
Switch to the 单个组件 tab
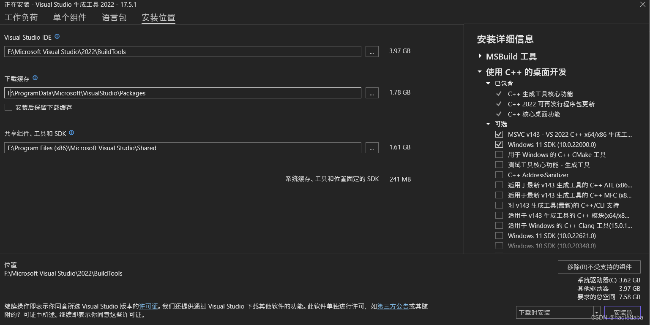[x=69, y=17]
